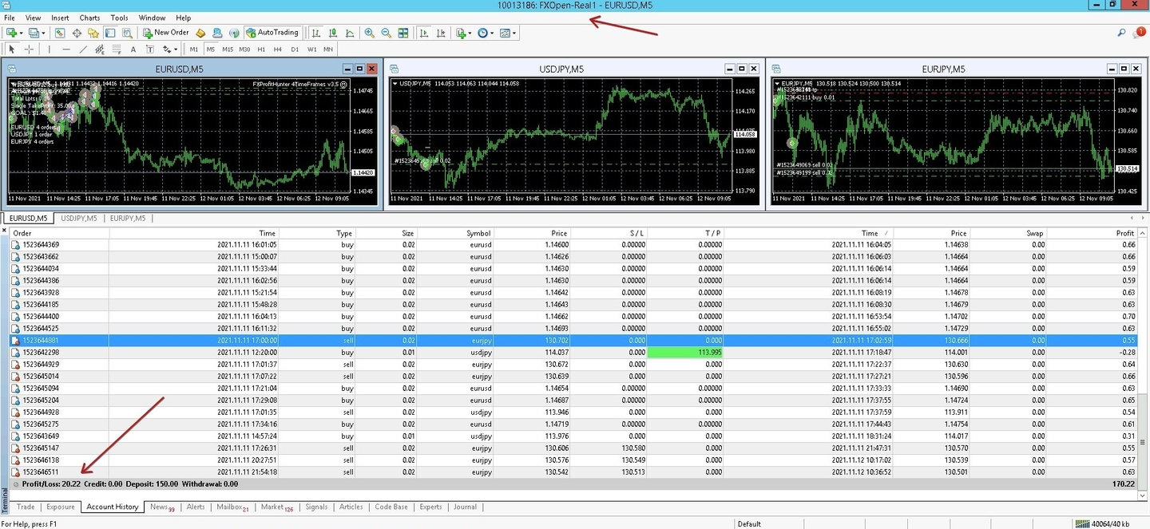Set timeframe to D1
The width and height of the screenshot is (1150, 529).
(295, 49)
